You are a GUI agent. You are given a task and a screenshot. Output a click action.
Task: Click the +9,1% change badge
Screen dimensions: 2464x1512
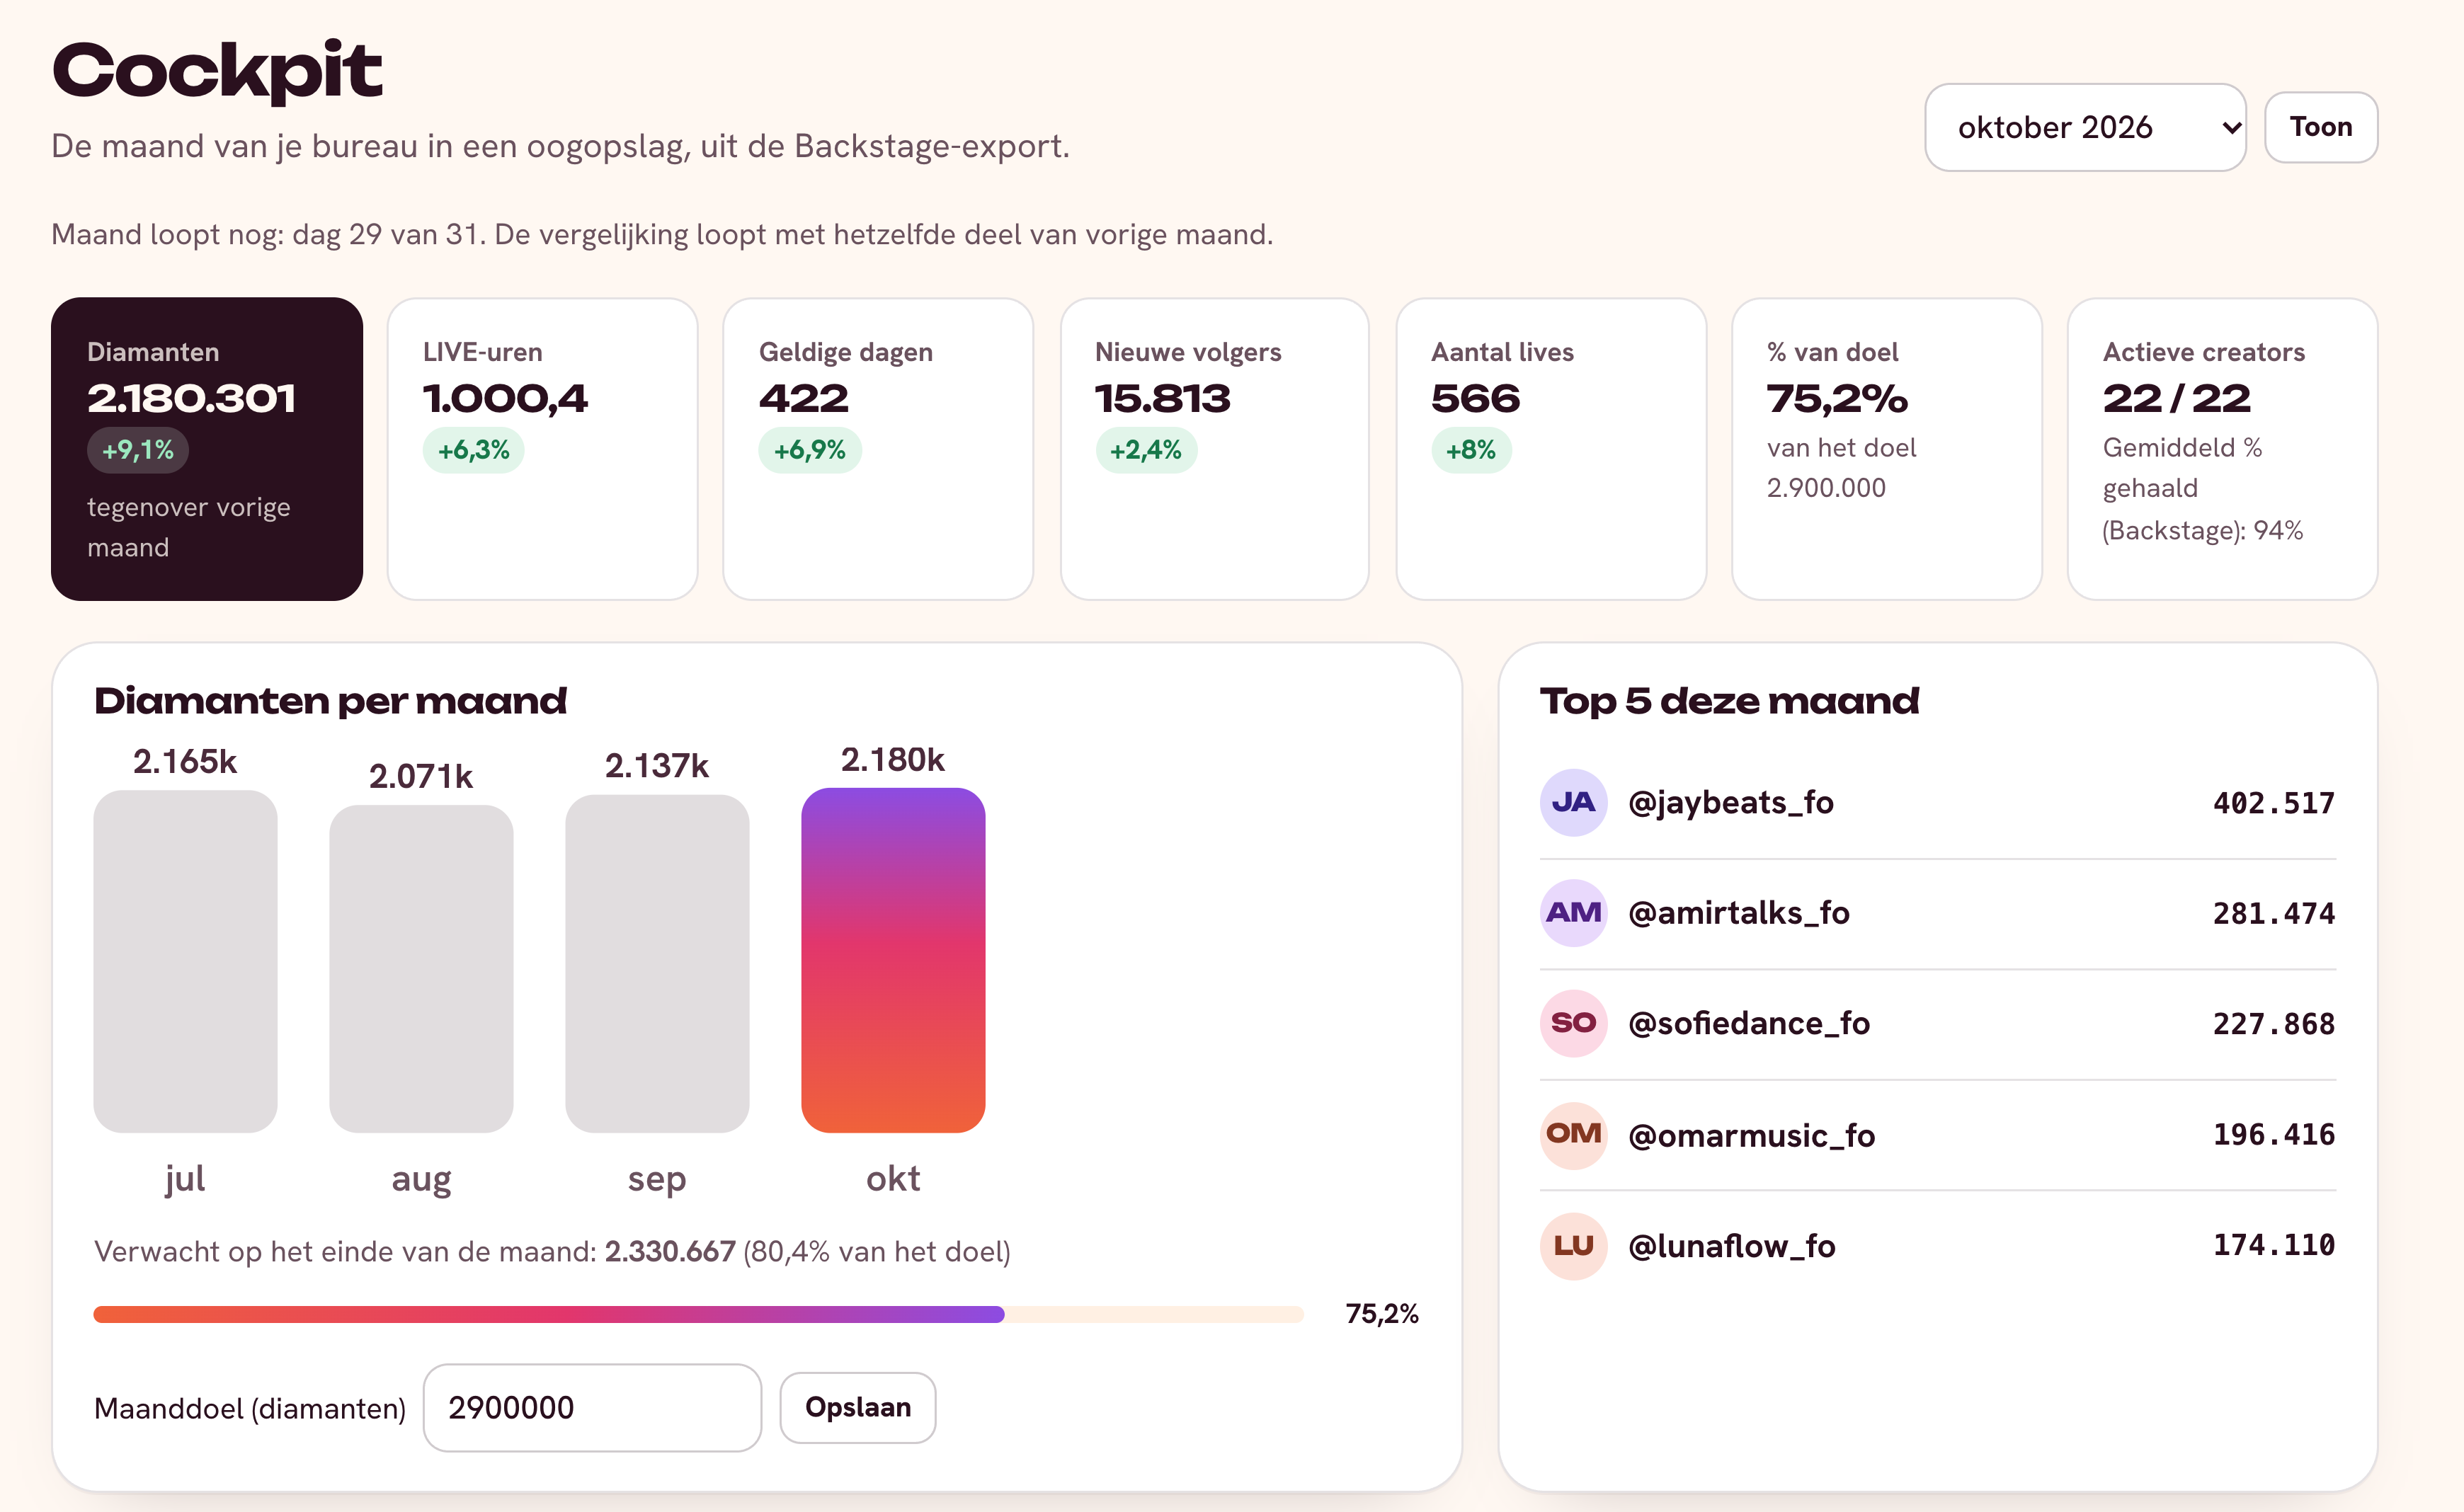138,450
